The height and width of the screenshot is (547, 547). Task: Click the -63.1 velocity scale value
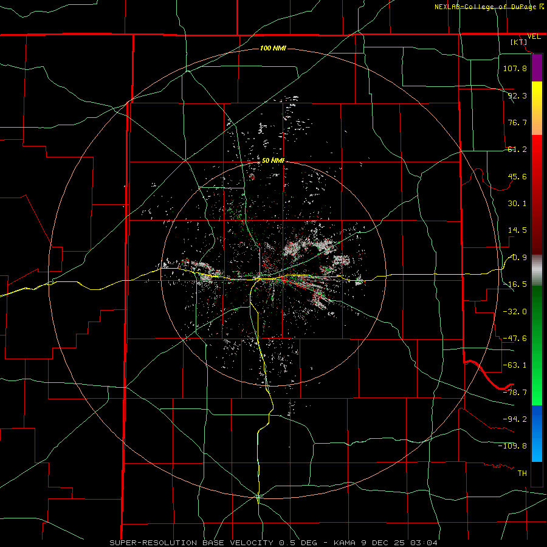(x=515, y=365)
